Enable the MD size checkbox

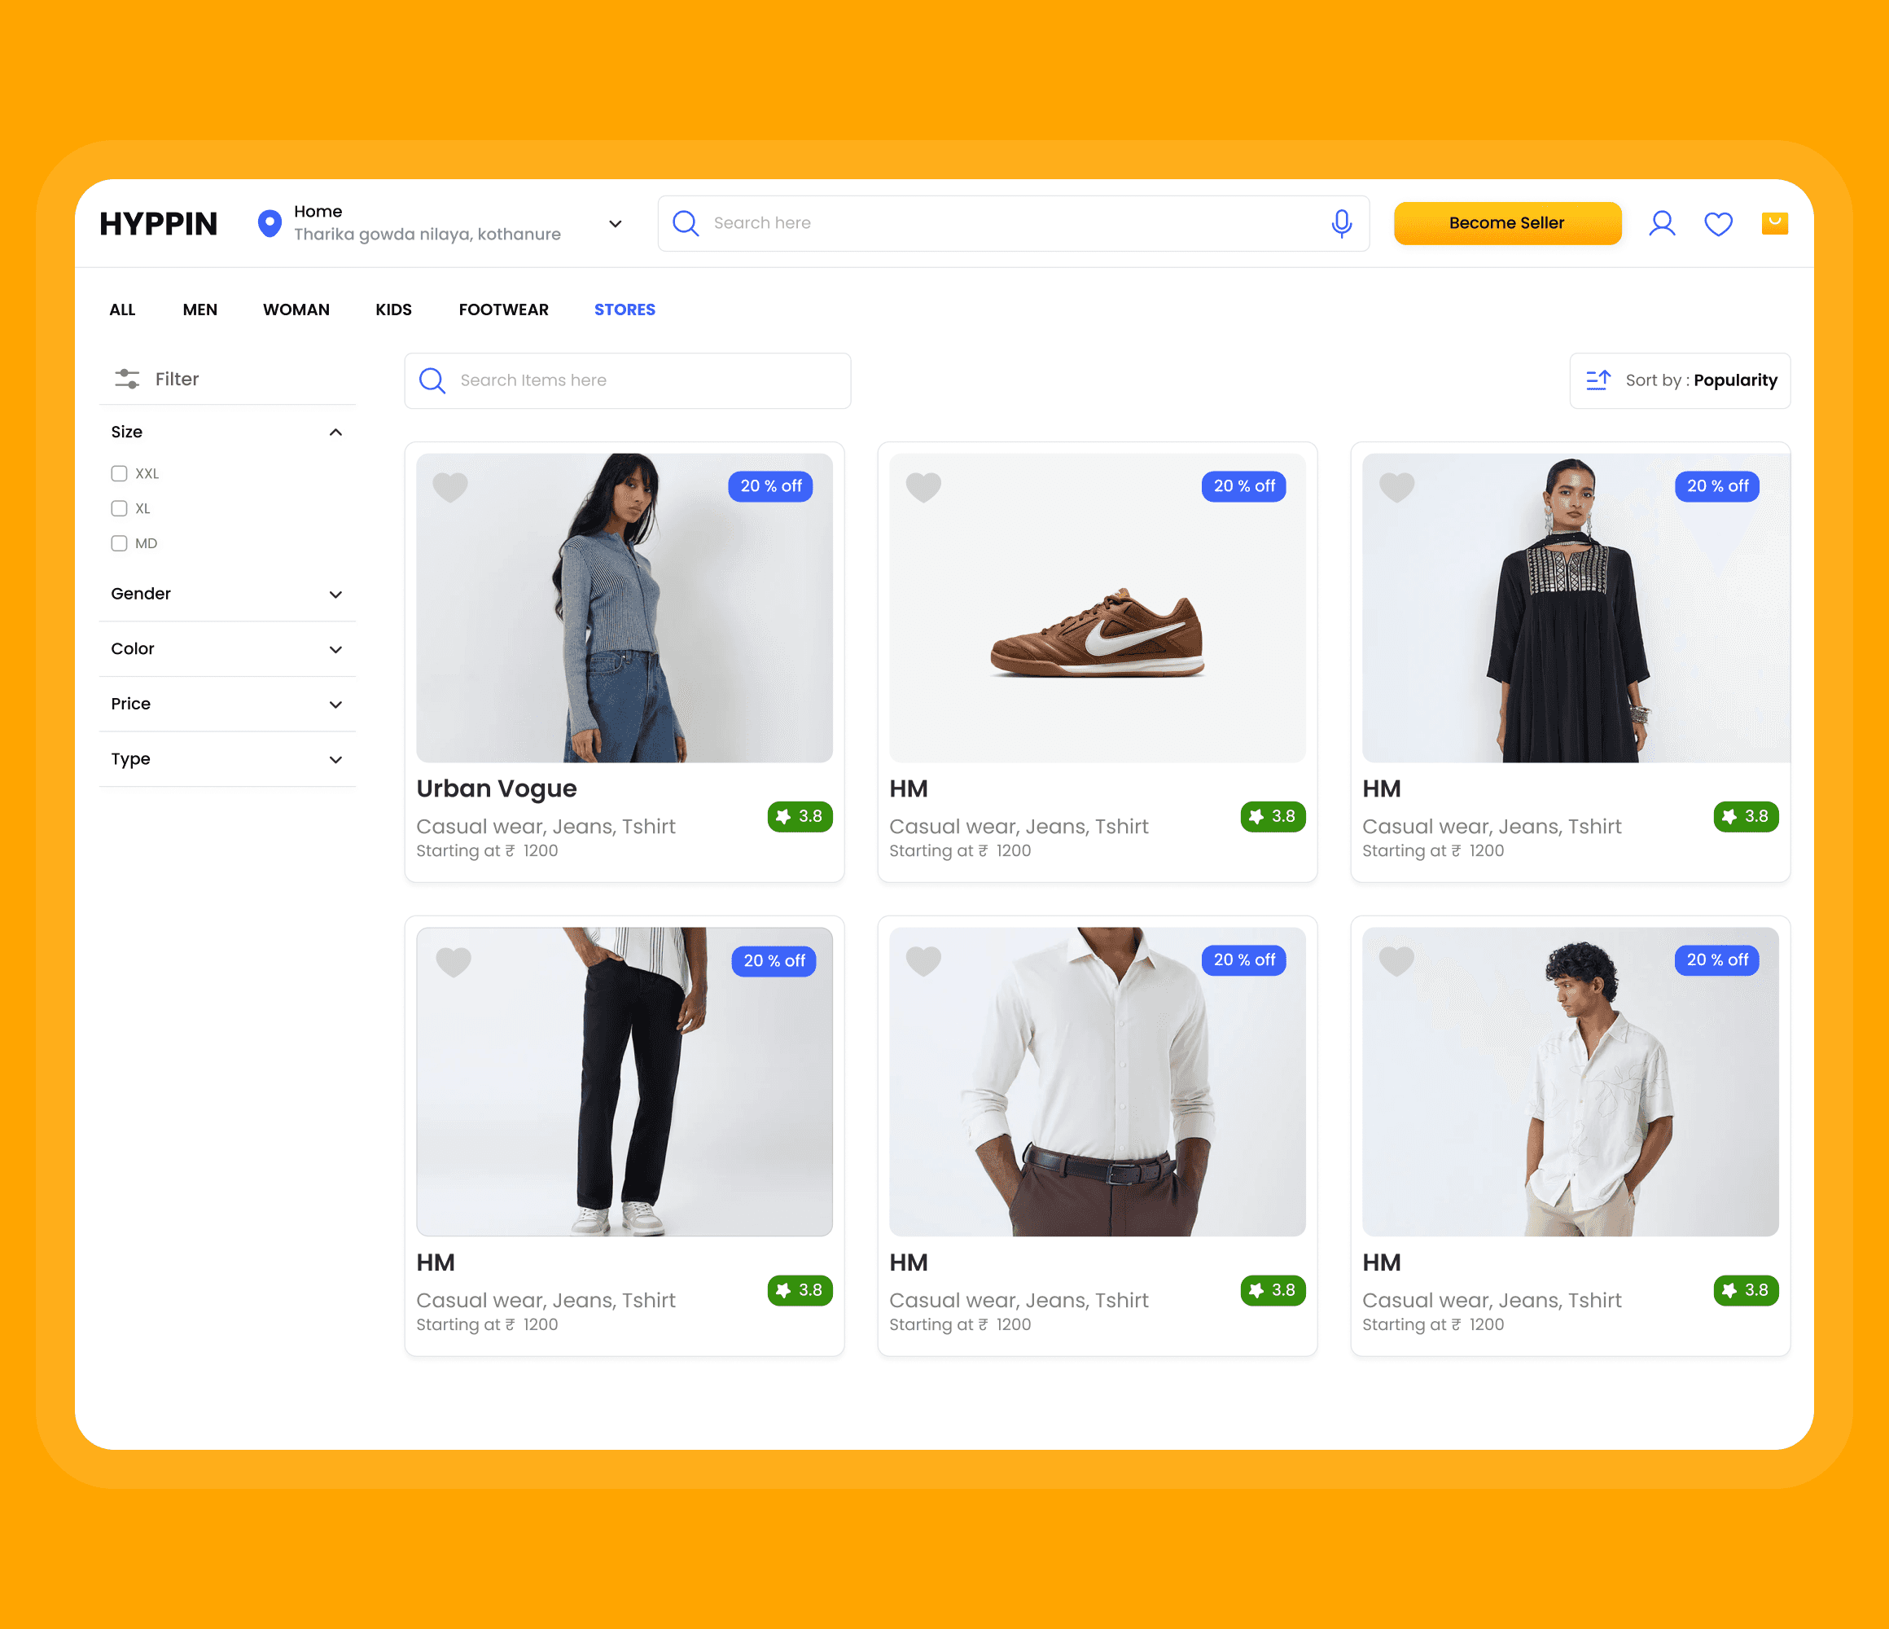[x=120, y=543]
